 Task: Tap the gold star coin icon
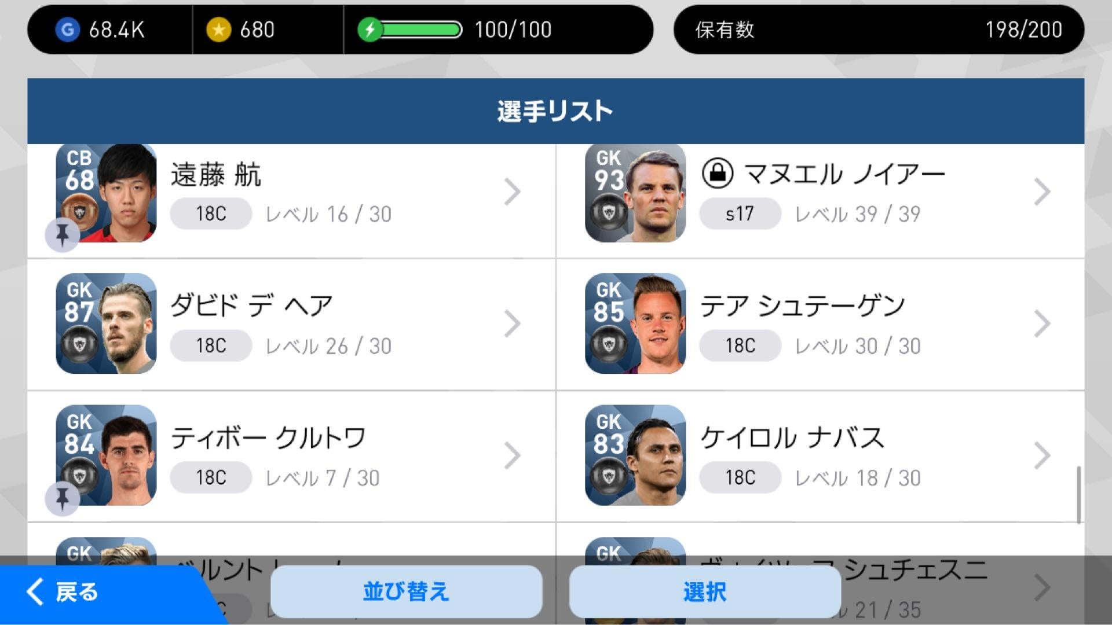pos(218,30)
